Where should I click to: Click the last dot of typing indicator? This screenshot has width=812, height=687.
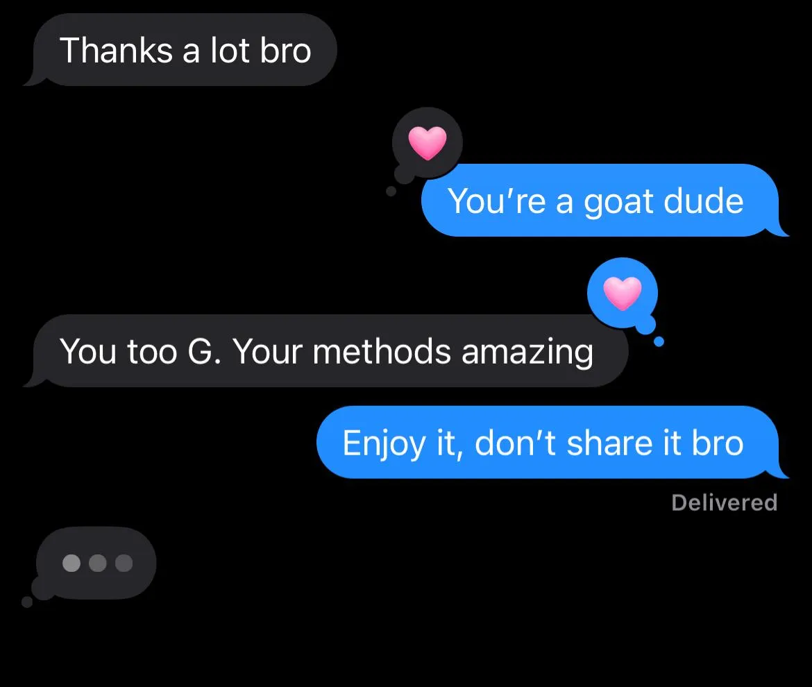pyautogui.click(x=124, y=563)
